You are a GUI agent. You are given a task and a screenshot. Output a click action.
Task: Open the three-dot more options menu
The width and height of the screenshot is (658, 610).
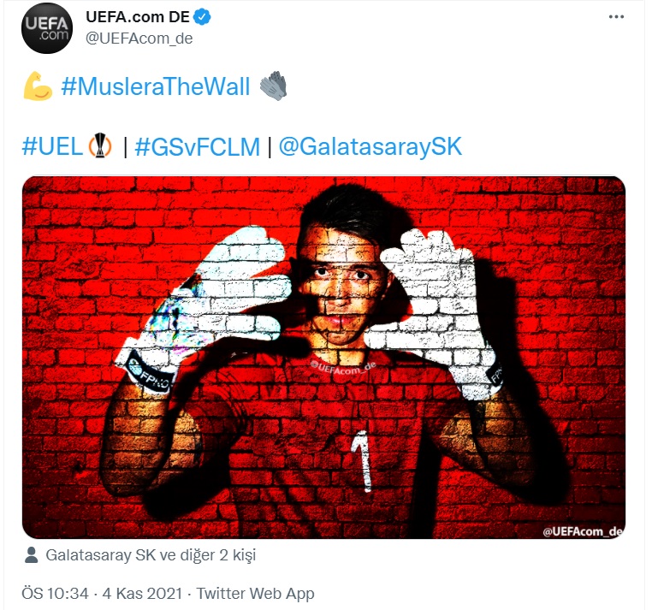pyautogui.click(x=616, y=17)
